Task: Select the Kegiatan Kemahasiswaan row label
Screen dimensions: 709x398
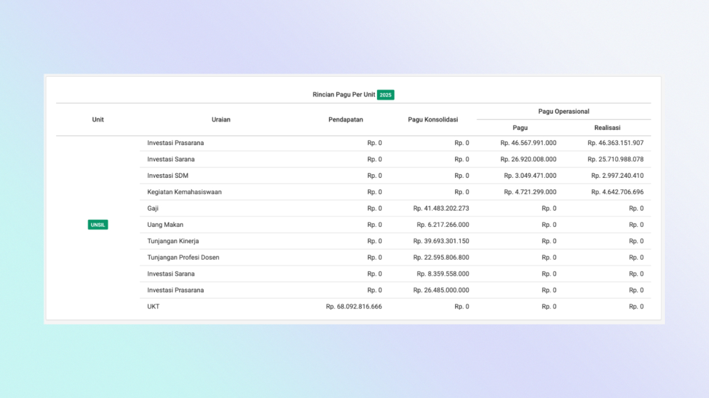Action: click(x=184, y=192)
